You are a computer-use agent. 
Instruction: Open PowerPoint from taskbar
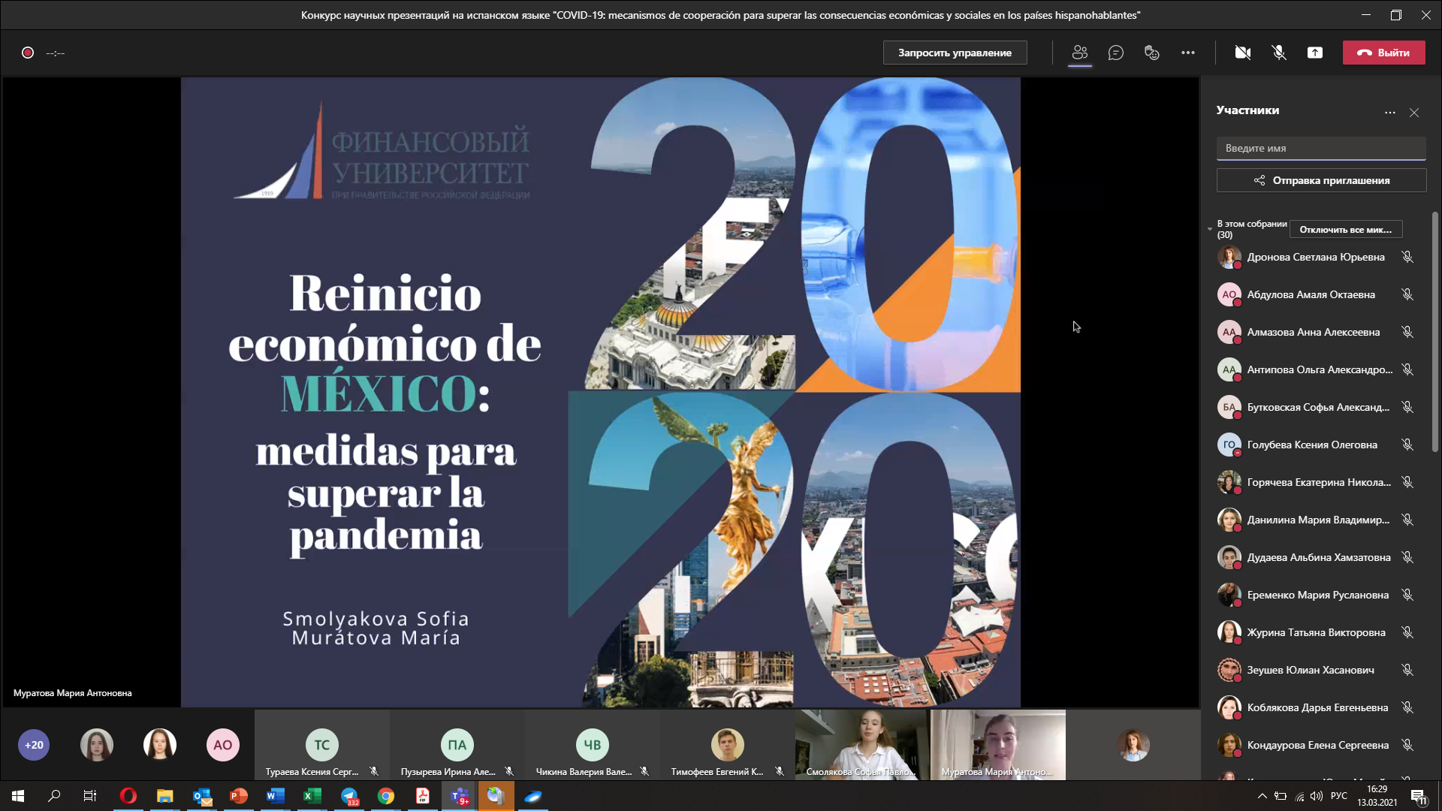pyautogui.click(x=239, y=796)
